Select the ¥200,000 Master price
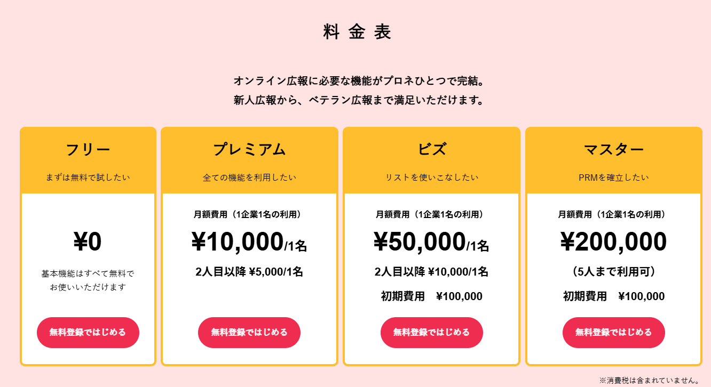This screenshot has width=711, height=387. click(x=614, y=243)
